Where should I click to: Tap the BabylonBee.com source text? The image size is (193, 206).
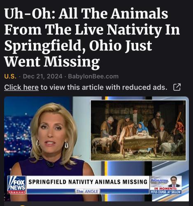tap(93, 76)
